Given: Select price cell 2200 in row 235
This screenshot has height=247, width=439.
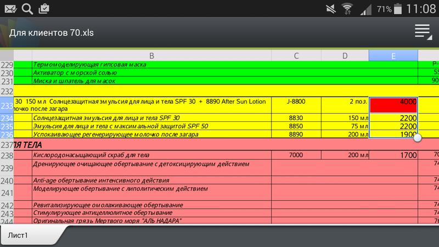Looking at the screenshot, I should tap(393, 126).
